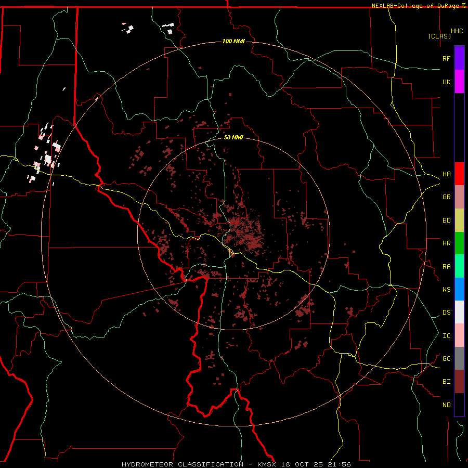Click the [CLAS] units label

(x=439, y=36)
